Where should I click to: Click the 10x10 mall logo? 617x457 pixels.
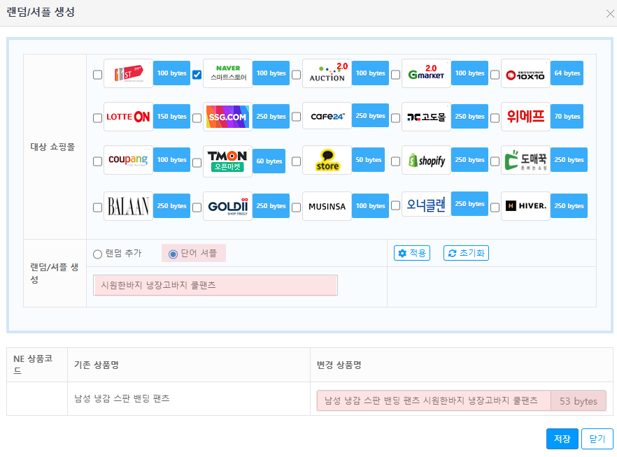[x=526, y=73]
